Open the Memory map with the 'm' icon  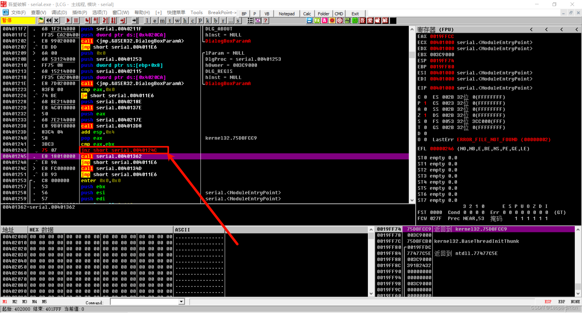pos(162,20)
